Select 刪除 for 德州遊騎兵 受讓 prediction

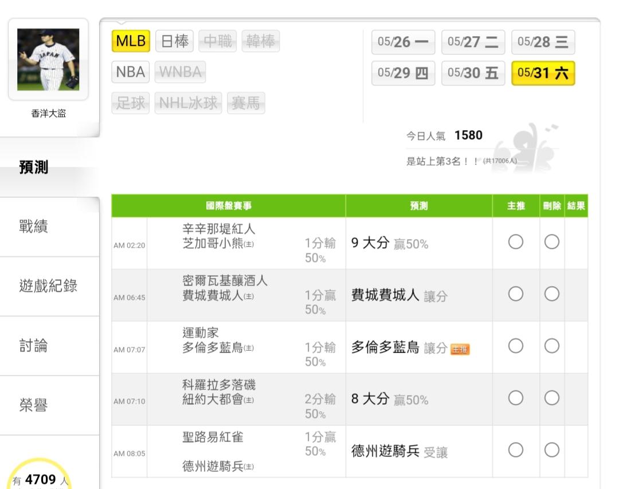(551, 450)
